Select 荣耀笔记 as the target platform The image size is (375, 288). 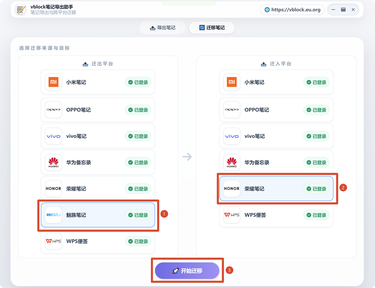276,189
